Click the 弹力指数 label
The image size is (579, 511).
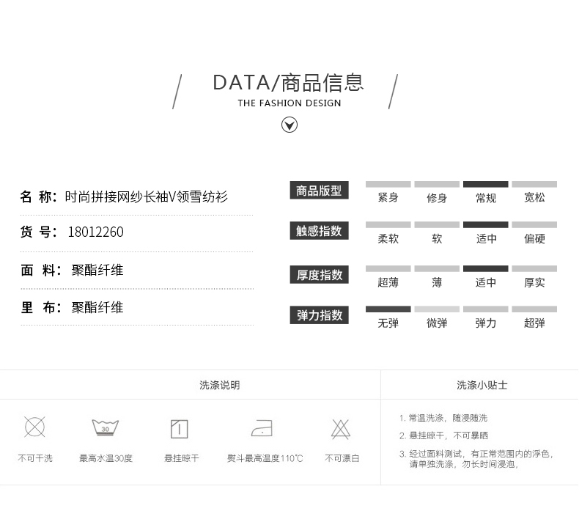click(x=319, y=315)
